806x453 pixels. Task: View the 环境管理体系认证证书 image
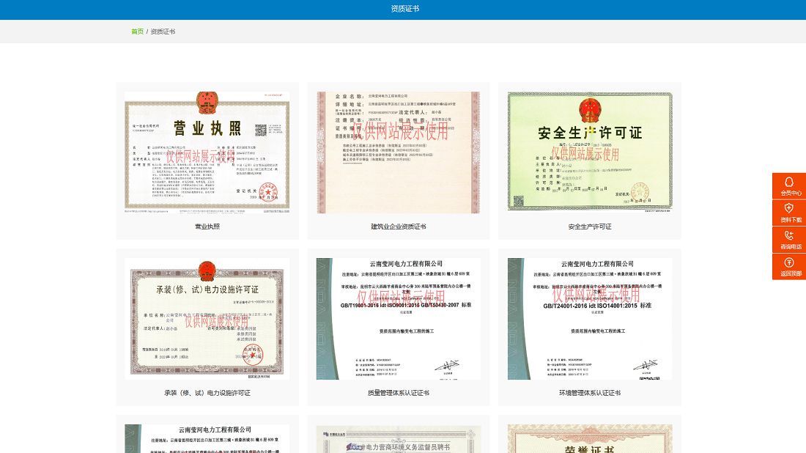(x=590, y=319)
